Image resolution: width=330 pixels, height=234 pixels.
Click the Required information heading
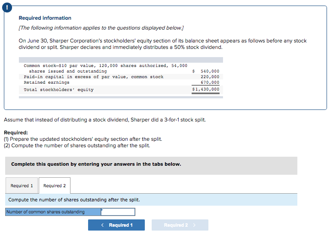point(45,18)
